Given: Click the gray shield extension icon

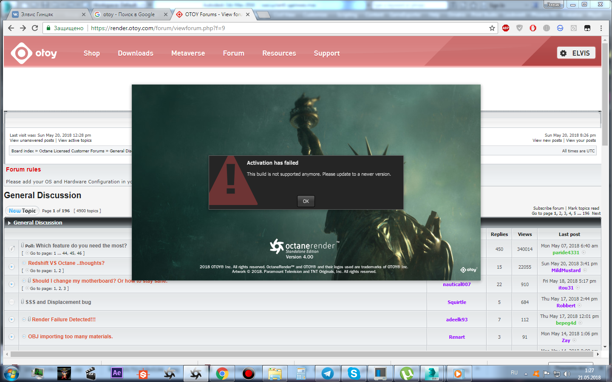Looking at the screenshot, I should coord(519,28).
